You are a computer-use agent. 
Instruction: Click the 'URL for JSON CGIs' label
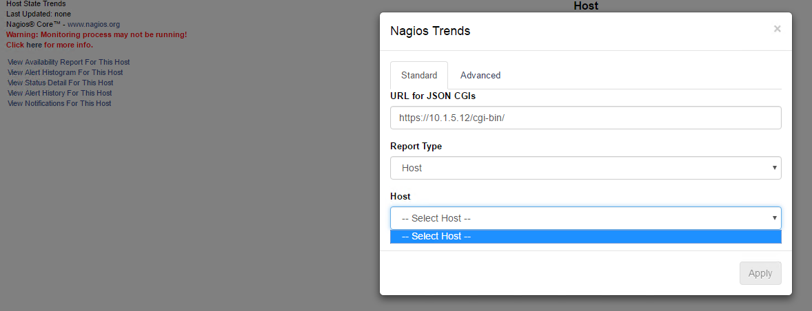coord(433,96)
